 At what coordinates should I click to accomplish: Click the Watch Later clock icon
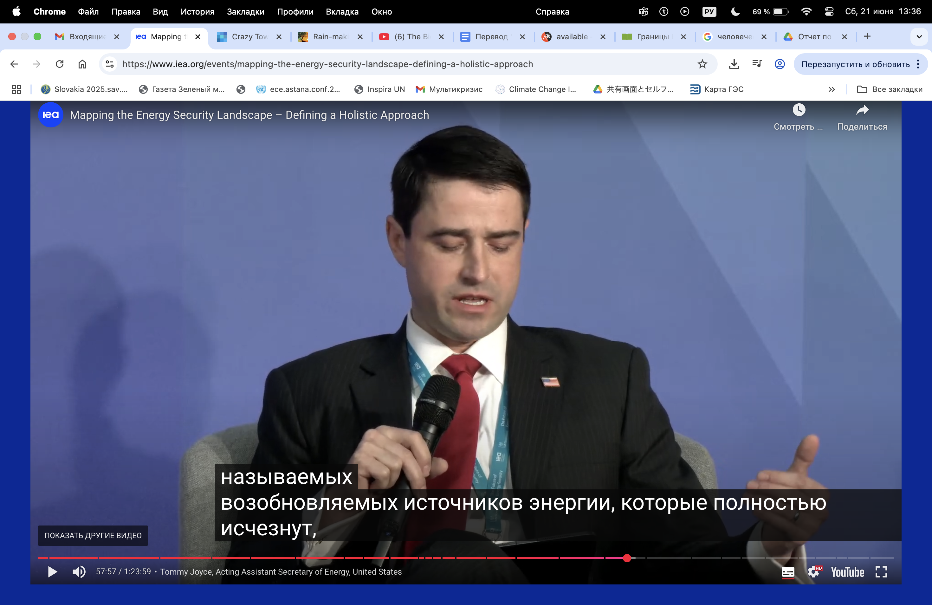point(799,110)
